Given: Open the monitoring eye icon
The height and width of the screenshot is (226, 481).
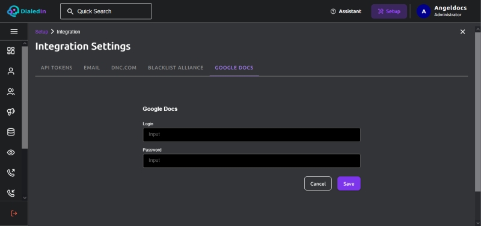Looking at the screenshot, I should (11, 152).
